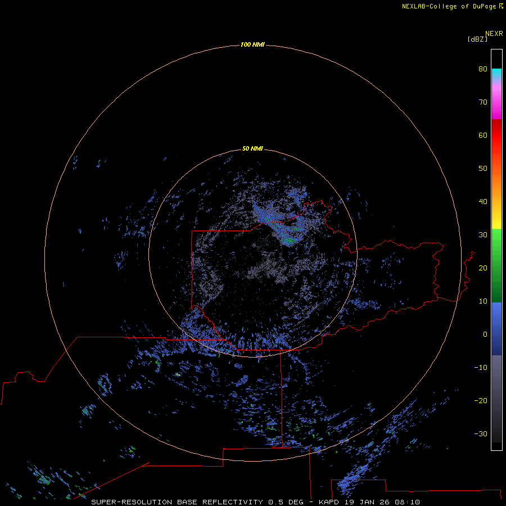Click the 30 dBZ scale value
Image resolution: width=506 pixels, height=506 pixels.
(483, 235)
